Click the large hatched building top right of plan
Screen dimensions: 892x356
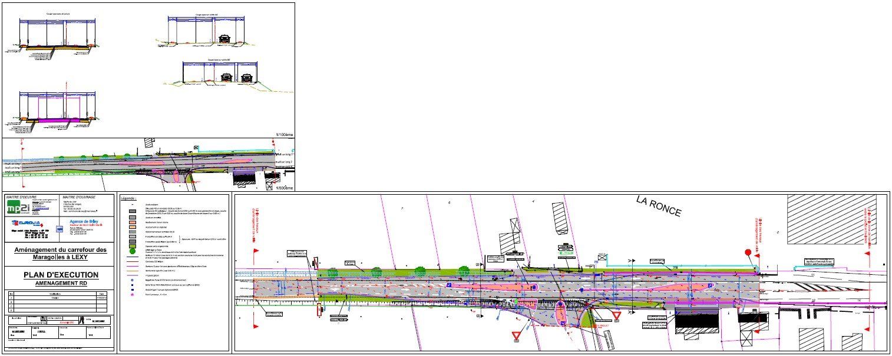(832, 219)
